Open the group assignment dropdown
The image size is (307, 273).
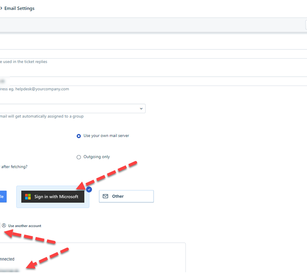73,108
